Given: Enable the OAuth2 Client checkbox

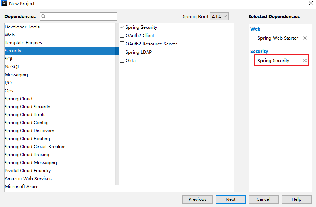Looking at the screenshot, I should tap(122, 36).
